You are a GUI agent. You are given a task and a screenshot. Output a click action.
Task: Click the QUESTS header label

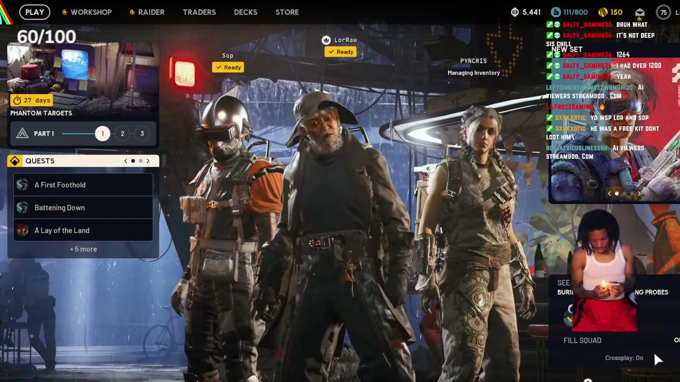(40, 161)
